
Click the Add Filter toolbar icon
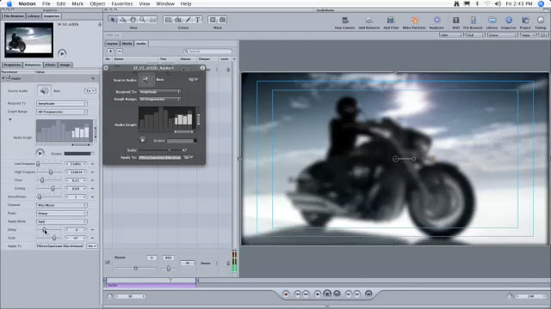[x=390, y=21]
